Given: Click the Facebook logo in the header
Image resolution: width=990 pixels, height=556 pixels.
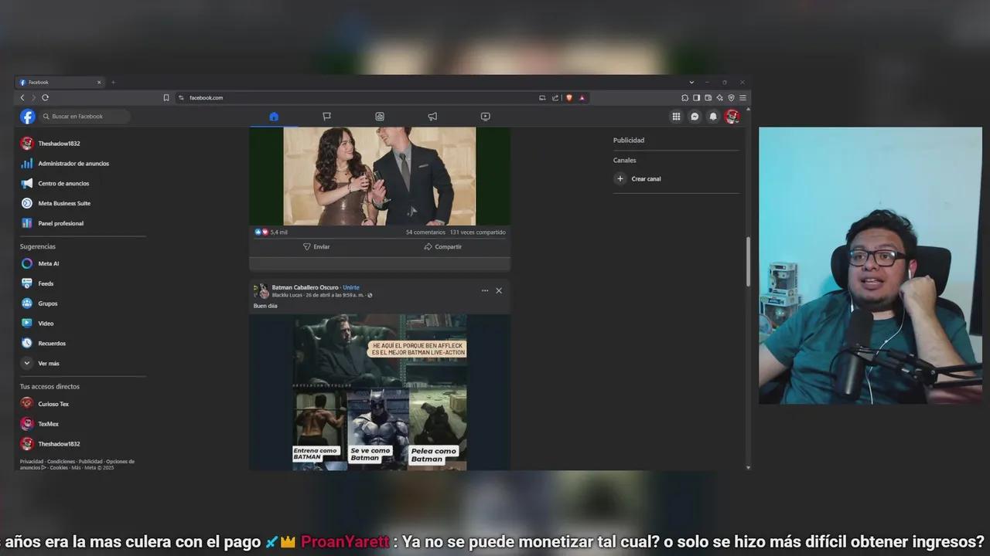Looking at the screenshot, I should pos(28,117).
